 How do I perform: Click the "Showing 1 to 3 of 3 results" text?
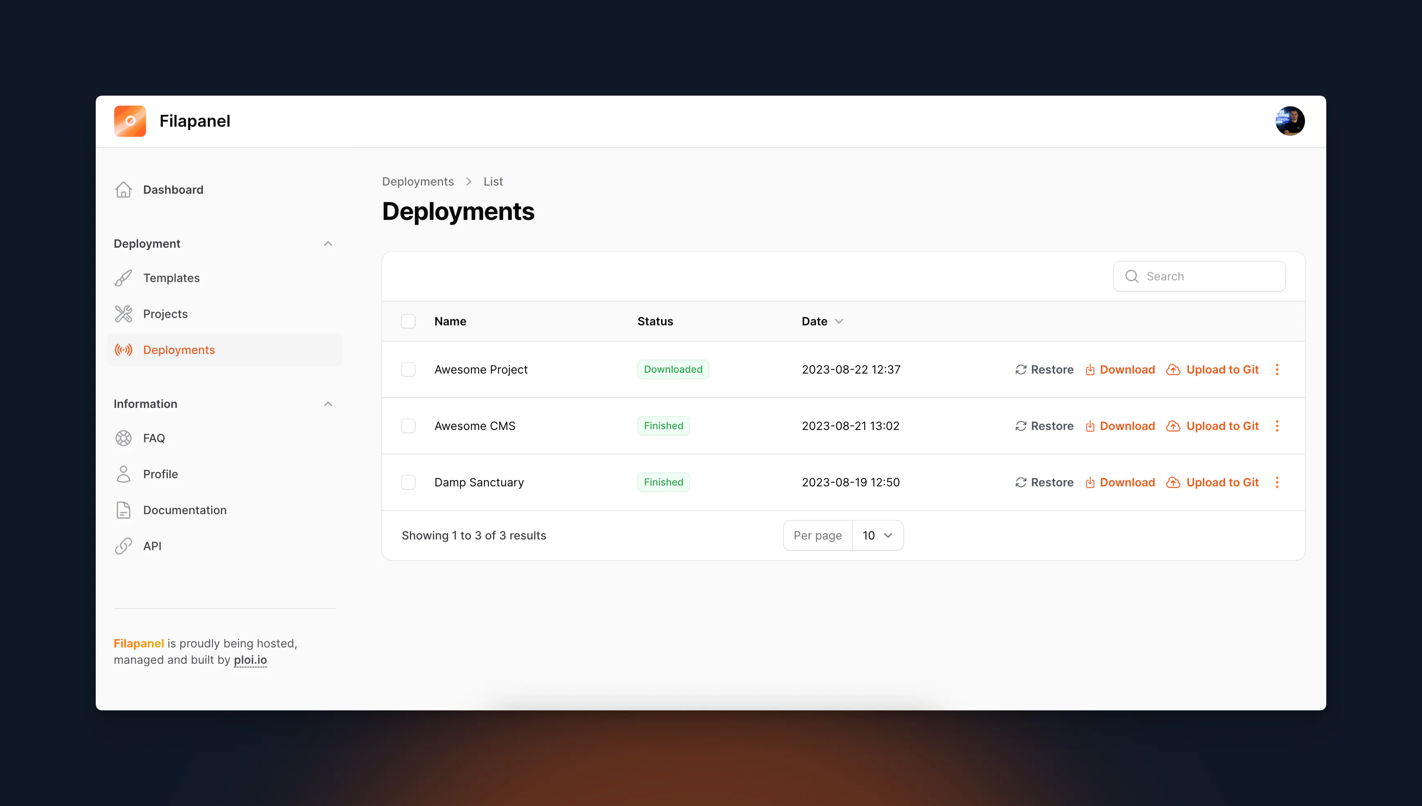(474, 536)
